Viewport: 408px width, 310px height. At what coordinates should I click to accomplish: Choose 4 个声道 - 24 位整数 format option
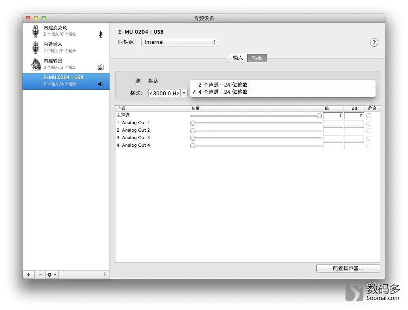(x=283, y=92)
